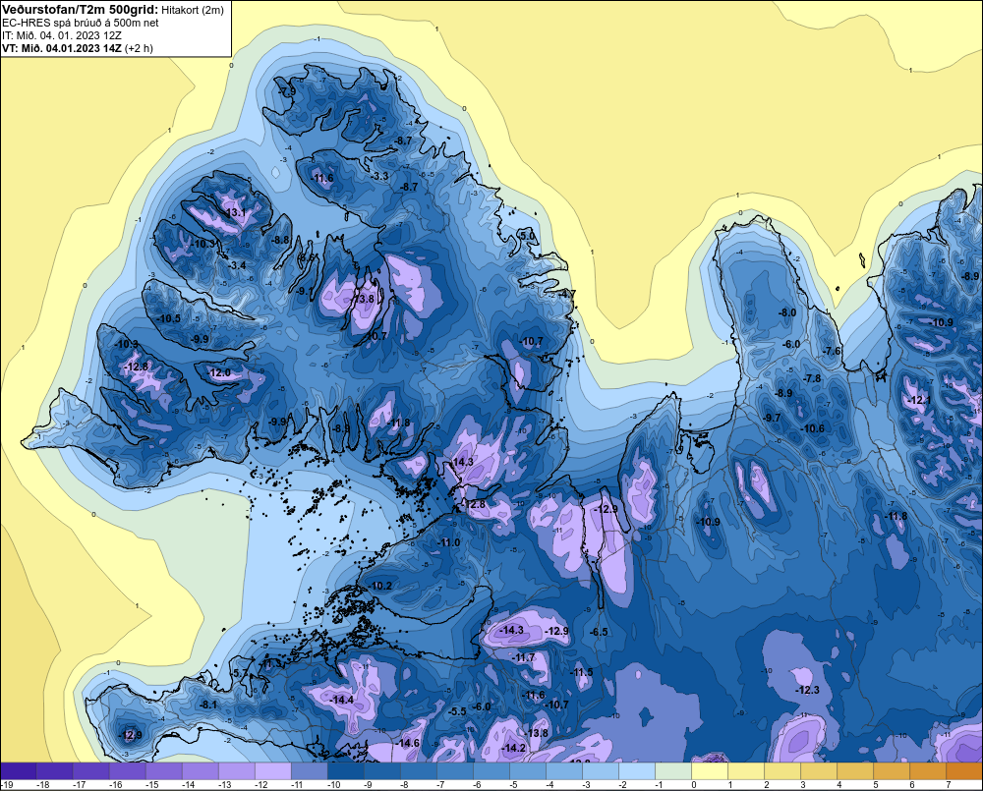This screenshot has width=983, height=791.
Task: Select the initial time line 'IT: Mið. 04. 01. 2023 12Z'
Action: point(61,35)
